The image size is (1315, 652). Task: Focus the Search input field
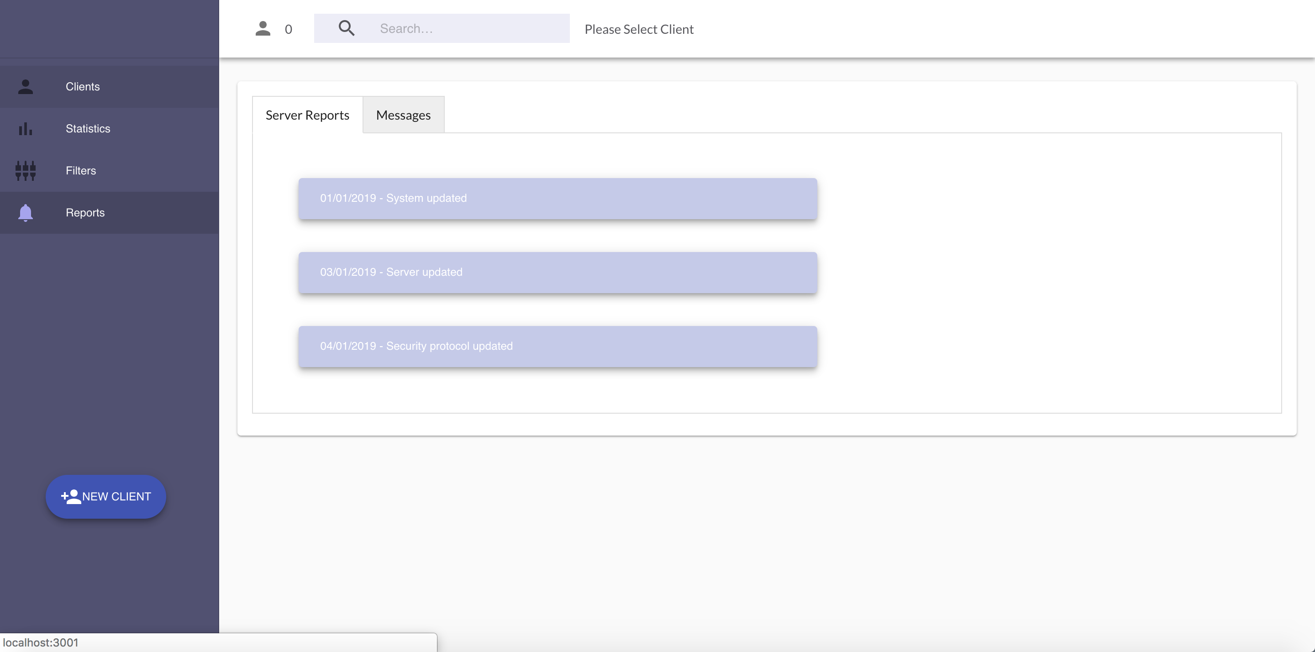[470, 29]
